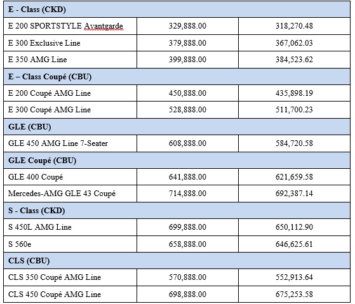Select the GLE 450 AMG Line 7-Seater cell

coord(70,143)
